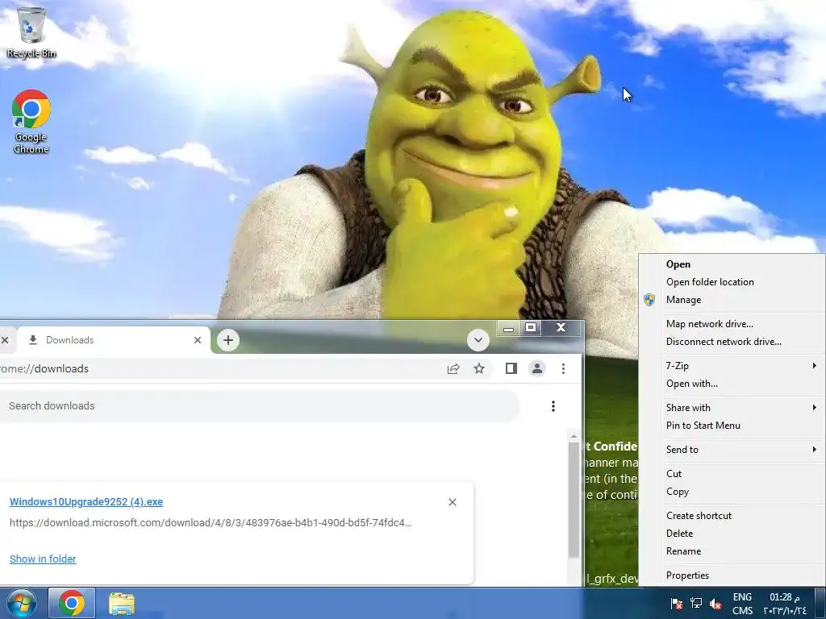This screenshot has width=826, height=619.
Task: Click the Action Center flag tray icon
Action: pyautogui.click(x=677, y=603)
